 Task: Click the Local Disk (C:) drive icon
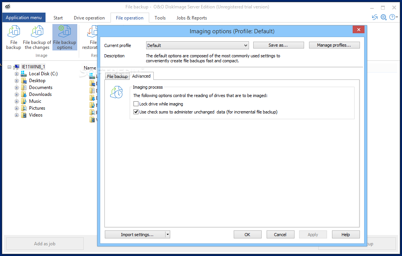coord(24,74)
